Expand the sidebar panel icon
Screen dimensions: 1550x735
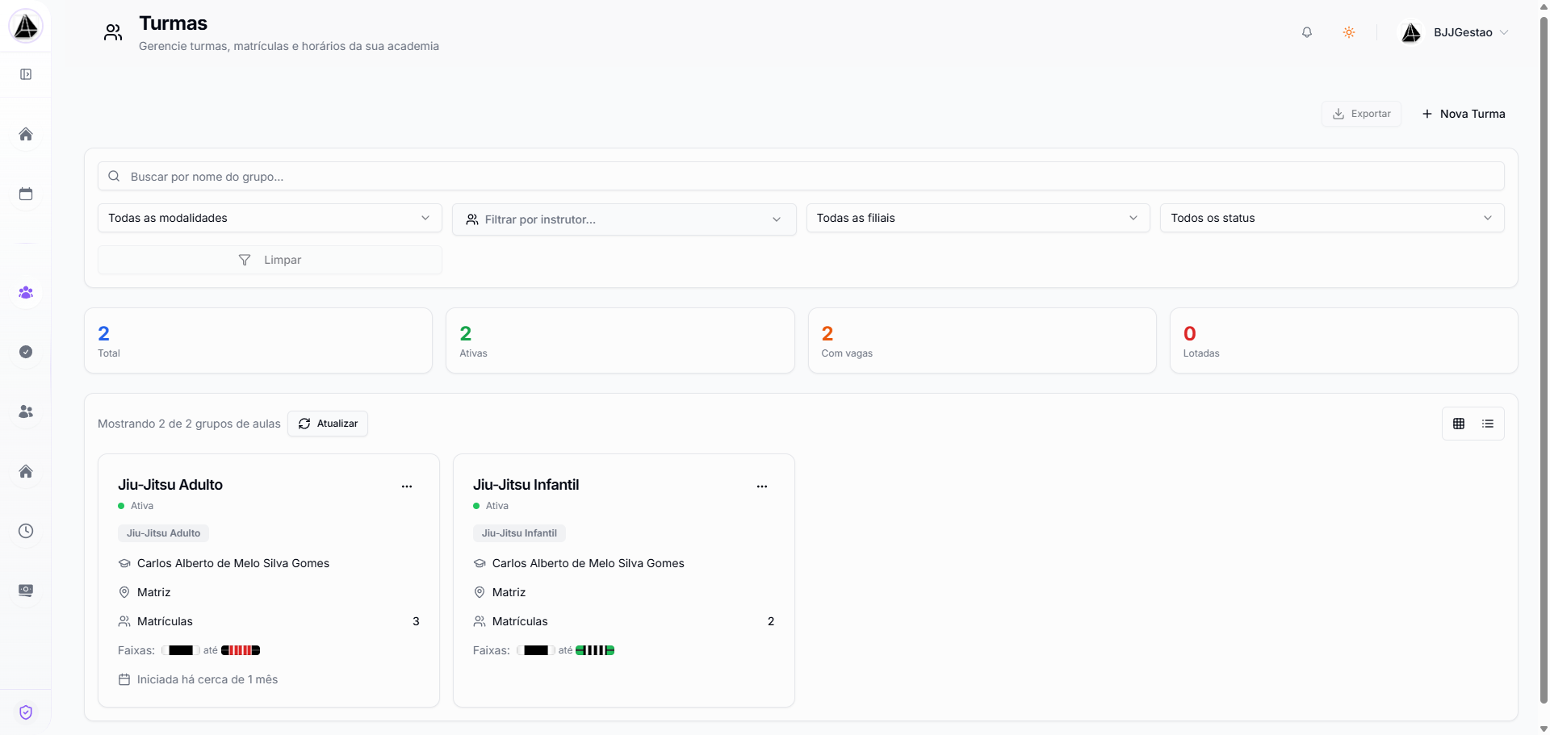point(26,74)
